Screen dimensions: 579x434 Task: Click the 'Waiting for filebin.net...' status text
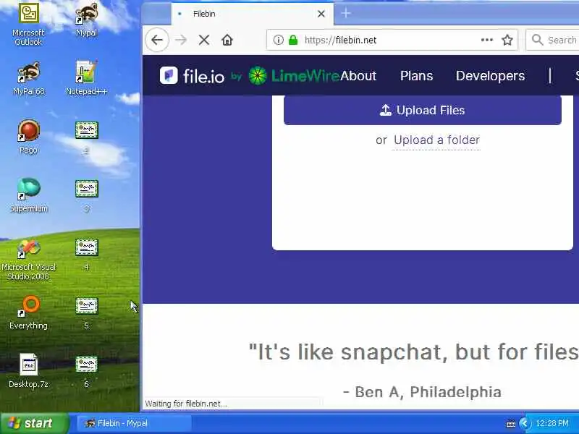pyautogui.click(x=186, y=404)
